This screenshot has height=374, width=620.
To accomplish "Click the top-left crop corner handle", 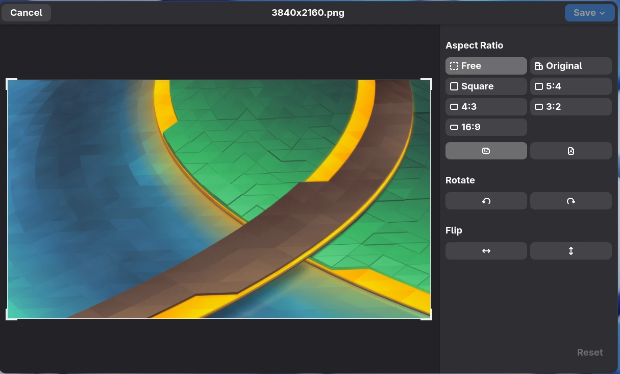I will click(x=11, y=84).
